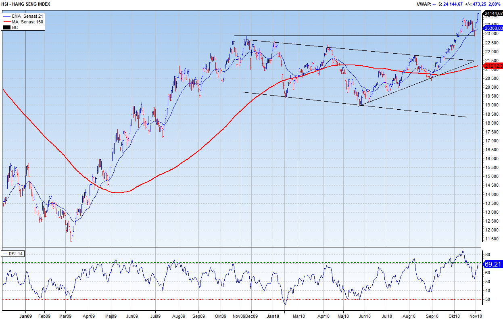This screenshot has width=503, height=319.
Task: Click the 80 level on RSI axis
Action: click(487, 255)
